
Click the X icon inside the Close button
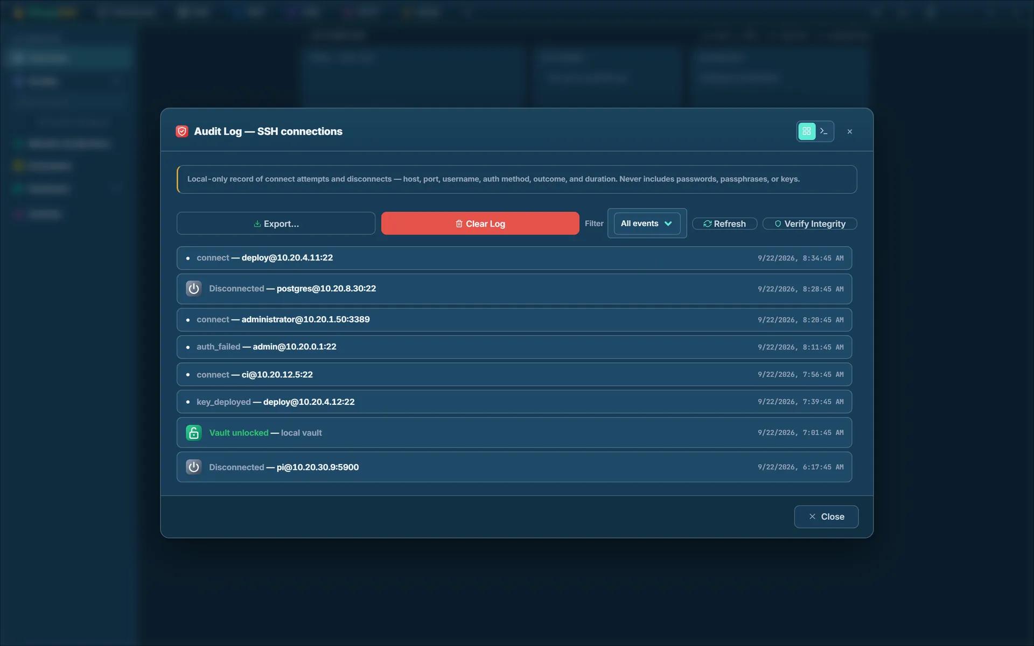(812, 517)
